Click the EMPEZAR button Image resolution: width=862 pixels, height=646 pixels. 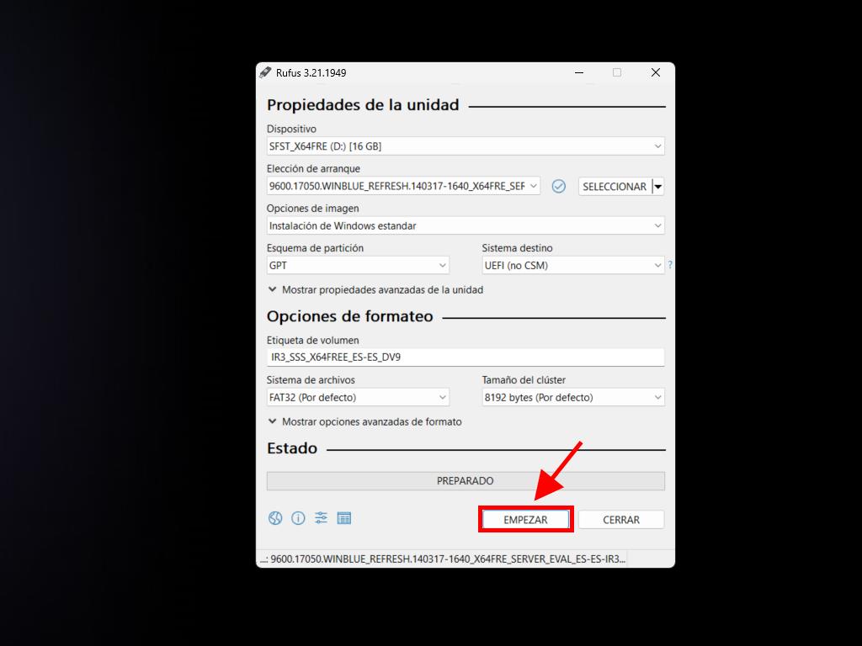(525, 520)
